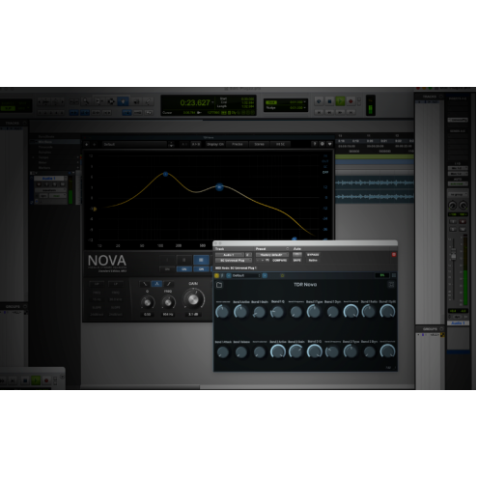Viewport: 477px width, 477px height.
Task: Open the Default preset field in Nova toolbar
Action: click(135, 144)
